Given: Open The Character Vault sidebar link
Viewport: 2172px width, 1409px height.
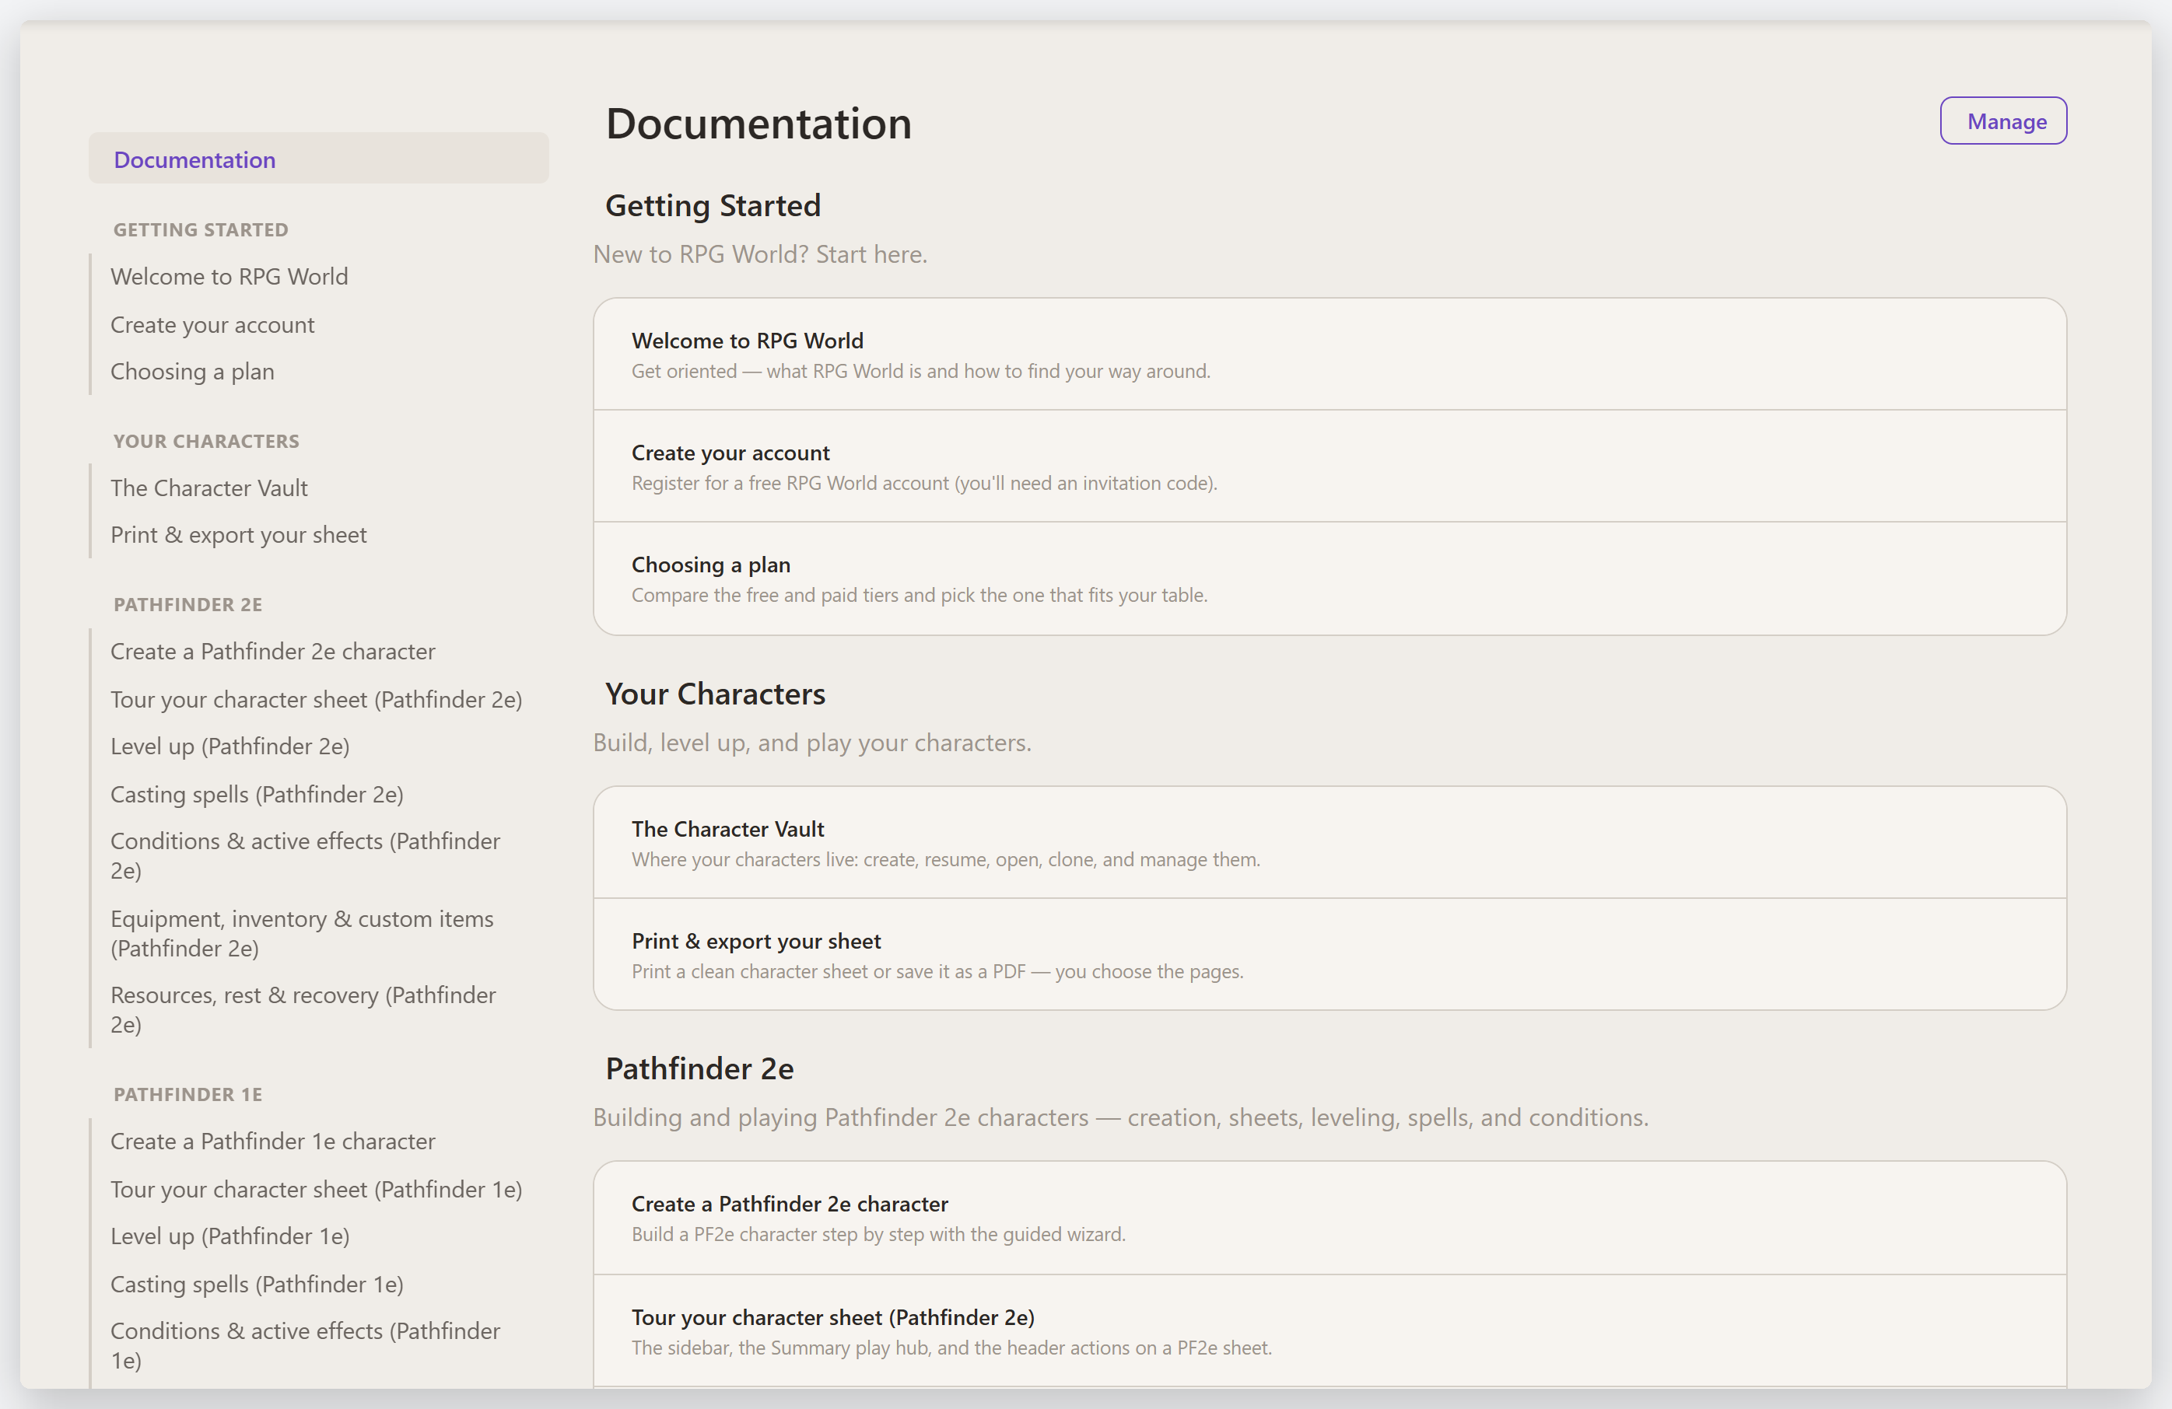Looking at the screenshot, I should click(209, 488).
